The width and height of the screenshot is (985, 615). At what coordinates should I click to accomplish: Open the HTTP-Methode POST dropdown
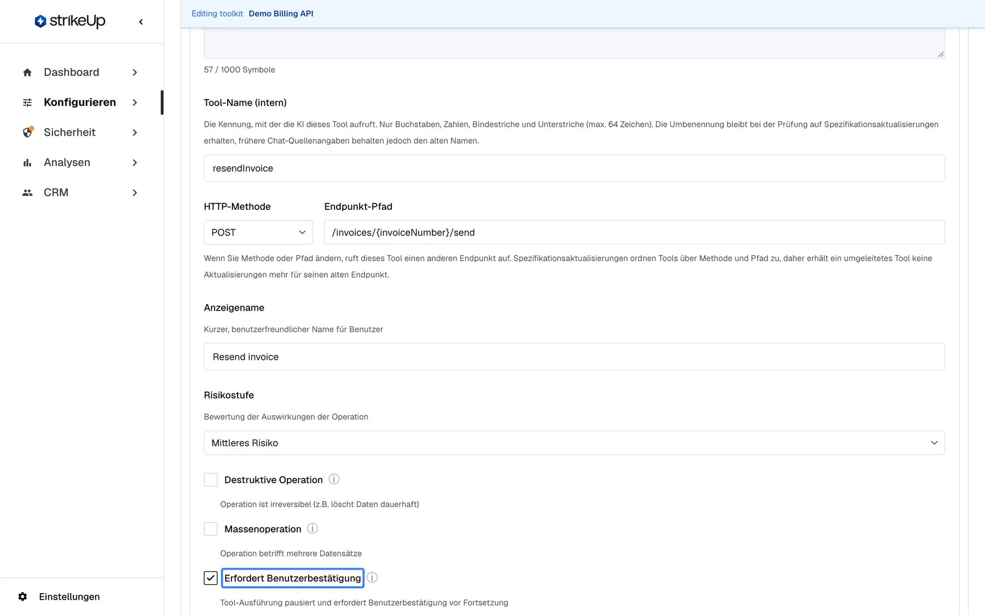coord(258,232)
